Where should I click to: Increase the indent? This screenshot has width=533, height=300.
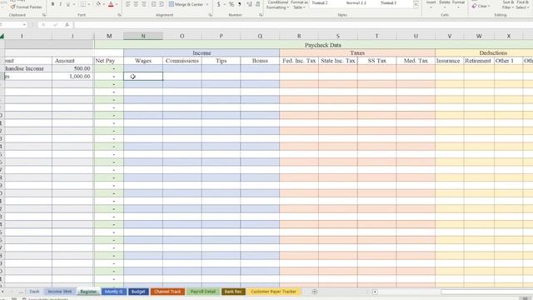tap(162, 4)
